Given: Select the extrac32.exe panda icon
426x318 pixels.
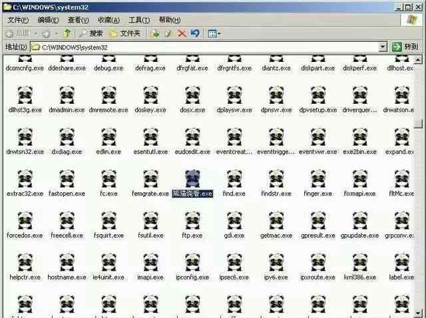Looking at the screenshot, I should pyautogui.click(x=25, y=179).
